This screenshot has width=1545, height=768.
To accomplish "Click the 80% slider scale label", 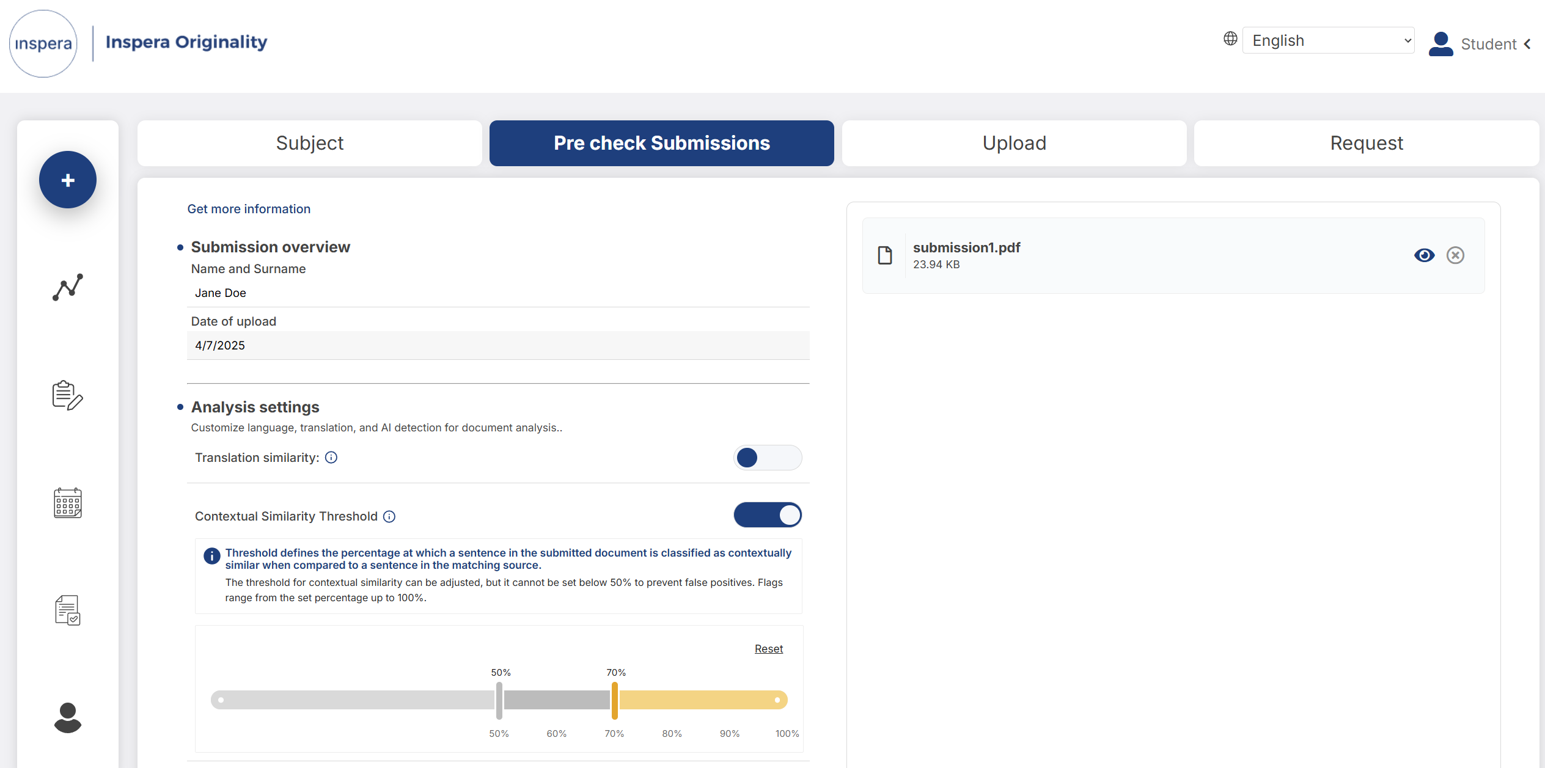I will [672, 734].
